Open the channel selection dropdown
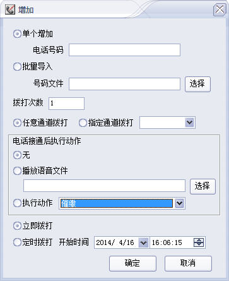 tap(189, 123)
